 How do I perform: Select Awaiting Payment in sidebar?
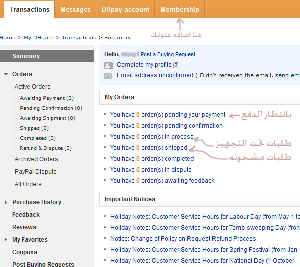pyautogui.click(x=46, y=98)
